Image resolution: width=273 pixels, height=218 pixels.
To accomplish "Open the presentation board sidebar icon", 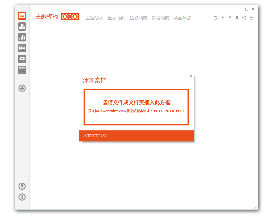I will 22,59.
